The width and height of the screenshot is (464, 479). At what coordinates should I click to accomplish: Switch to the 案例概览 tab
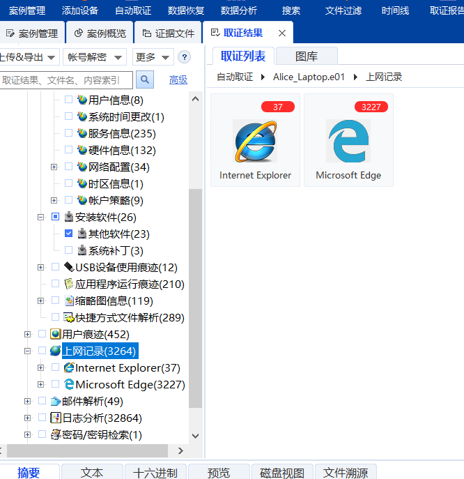tap(100, 33)
